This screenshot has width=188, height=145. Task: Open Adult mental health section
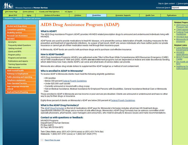point(21,71)
